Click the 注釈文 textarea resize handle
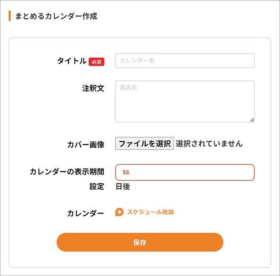 252,120
